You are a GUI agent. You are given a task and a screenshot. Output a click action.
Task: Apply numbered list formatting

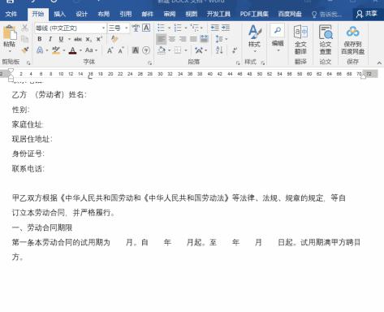tap(178, 28)
